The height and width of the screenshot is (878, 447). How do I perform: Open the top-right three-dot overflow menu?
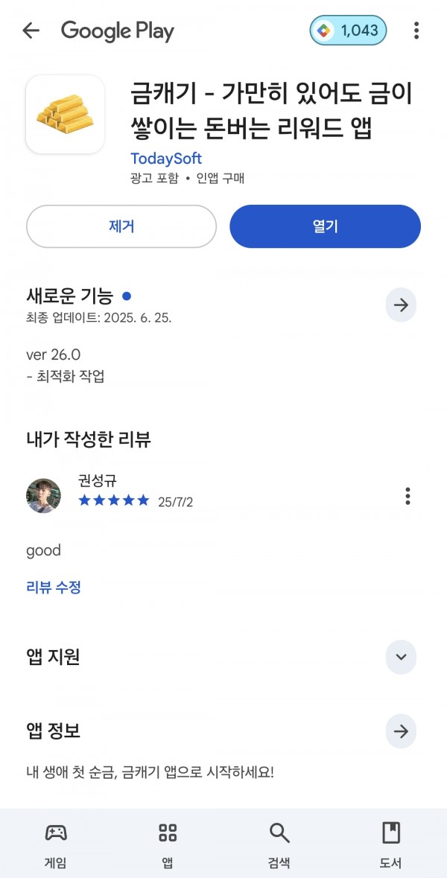[x=416, y=31]
